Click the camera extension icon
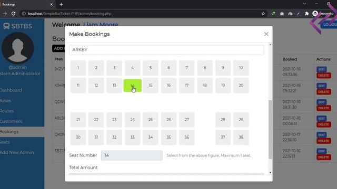This screenshot has height=189, width=337. (282, 14)
